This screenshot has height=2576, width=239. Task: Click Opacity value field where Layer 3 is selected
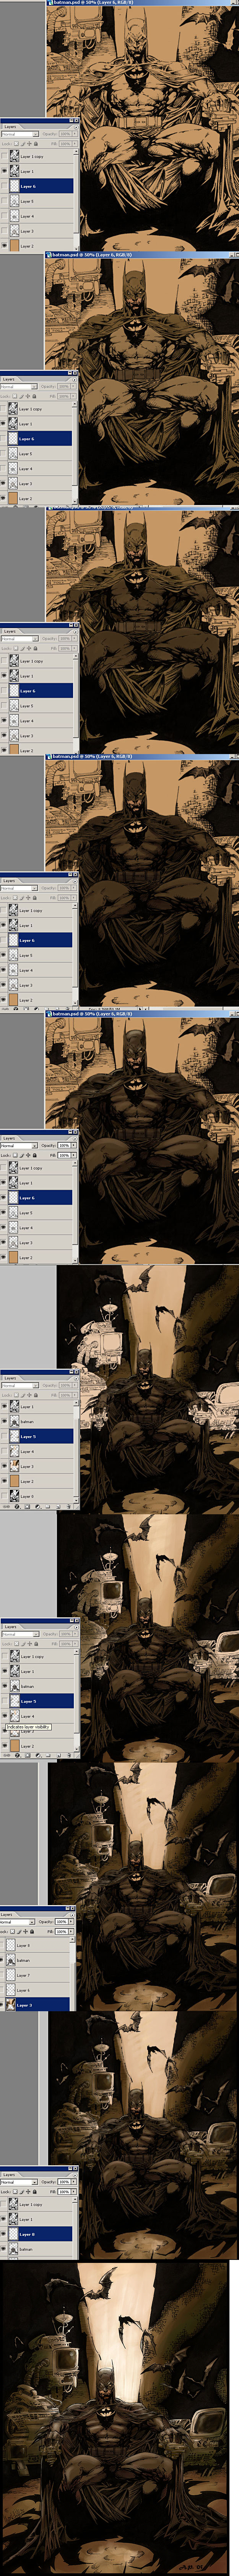pyautogui.click(x=61, y=1922)
